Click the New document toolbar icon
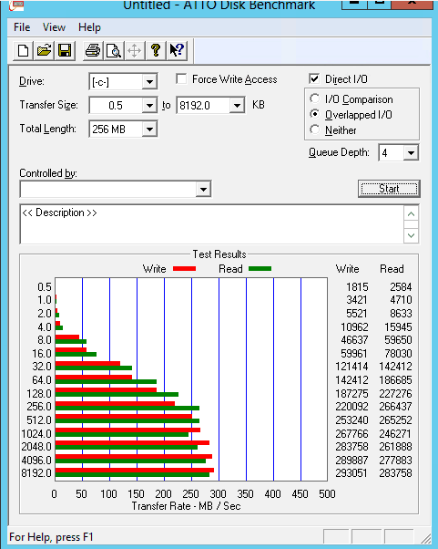This screenshot has height=549, width=438. [x=24, y=51]
